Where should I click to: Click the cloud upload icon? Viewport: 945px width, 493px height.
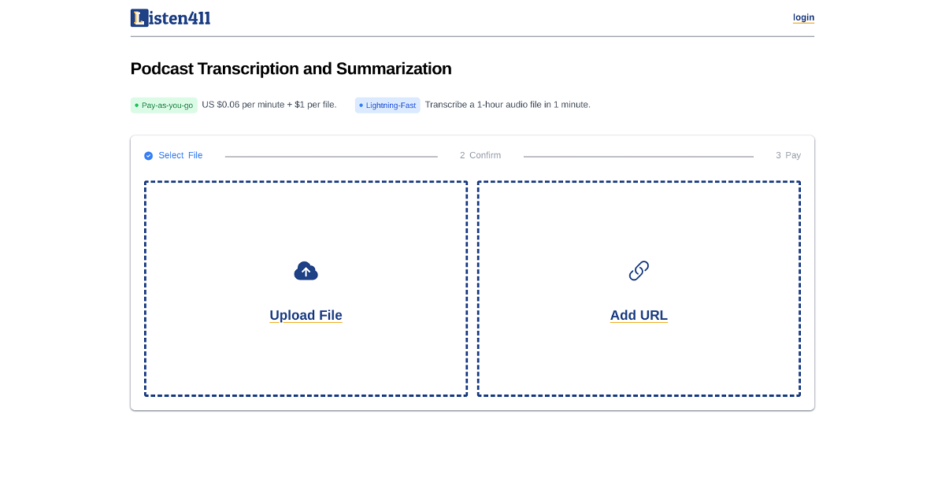point(306,271)
